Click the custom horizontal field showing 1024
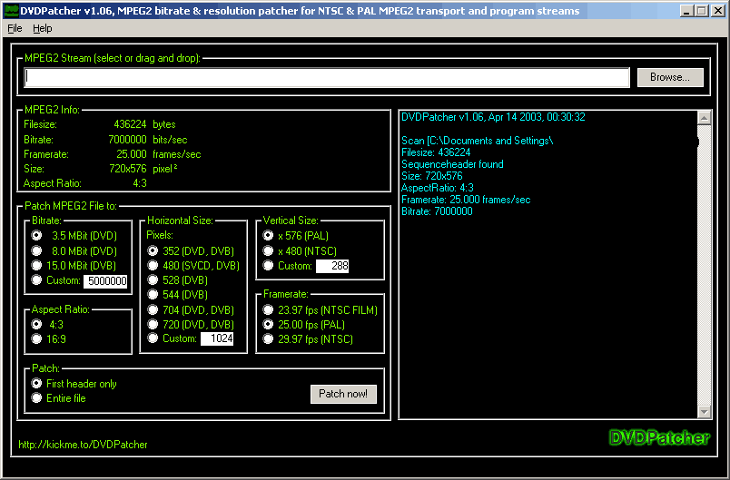 (x=217, y=338)
